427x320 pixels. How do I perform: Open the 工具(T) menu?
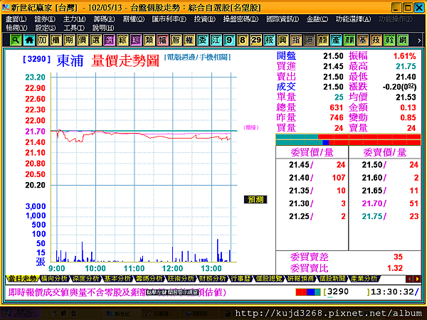pos(74,28)
